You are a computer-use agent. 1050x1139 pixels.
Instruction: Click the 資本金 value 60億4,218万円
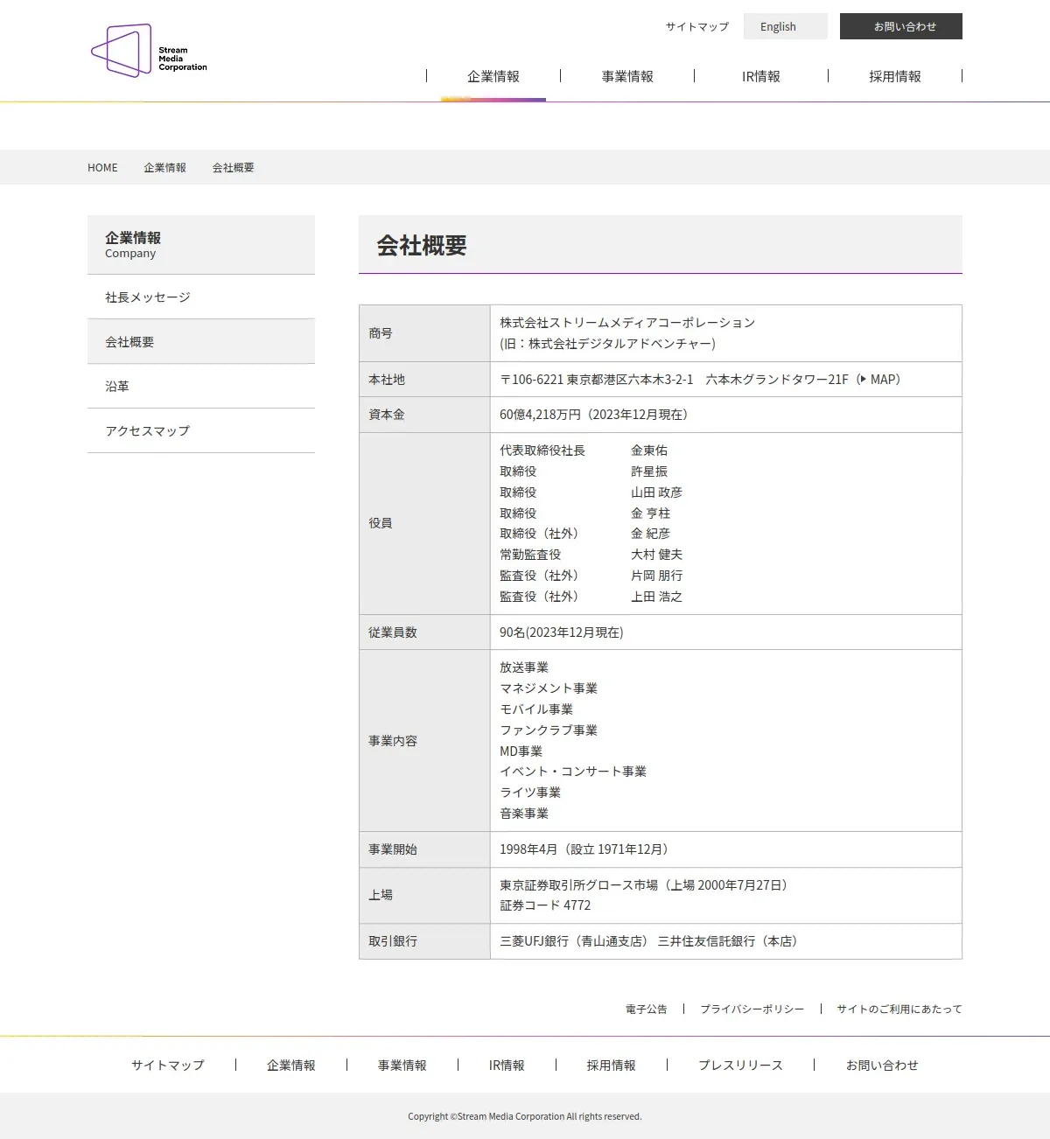(541, 415)
